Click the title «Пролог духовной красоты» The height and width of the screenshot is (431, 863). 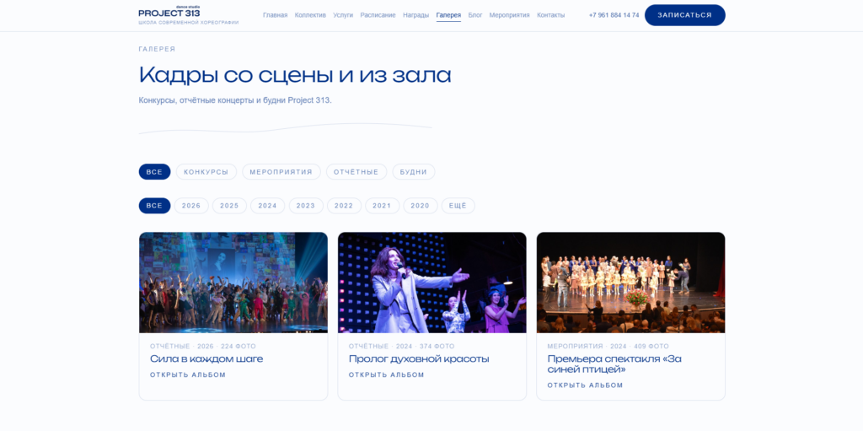click(419, 358)
